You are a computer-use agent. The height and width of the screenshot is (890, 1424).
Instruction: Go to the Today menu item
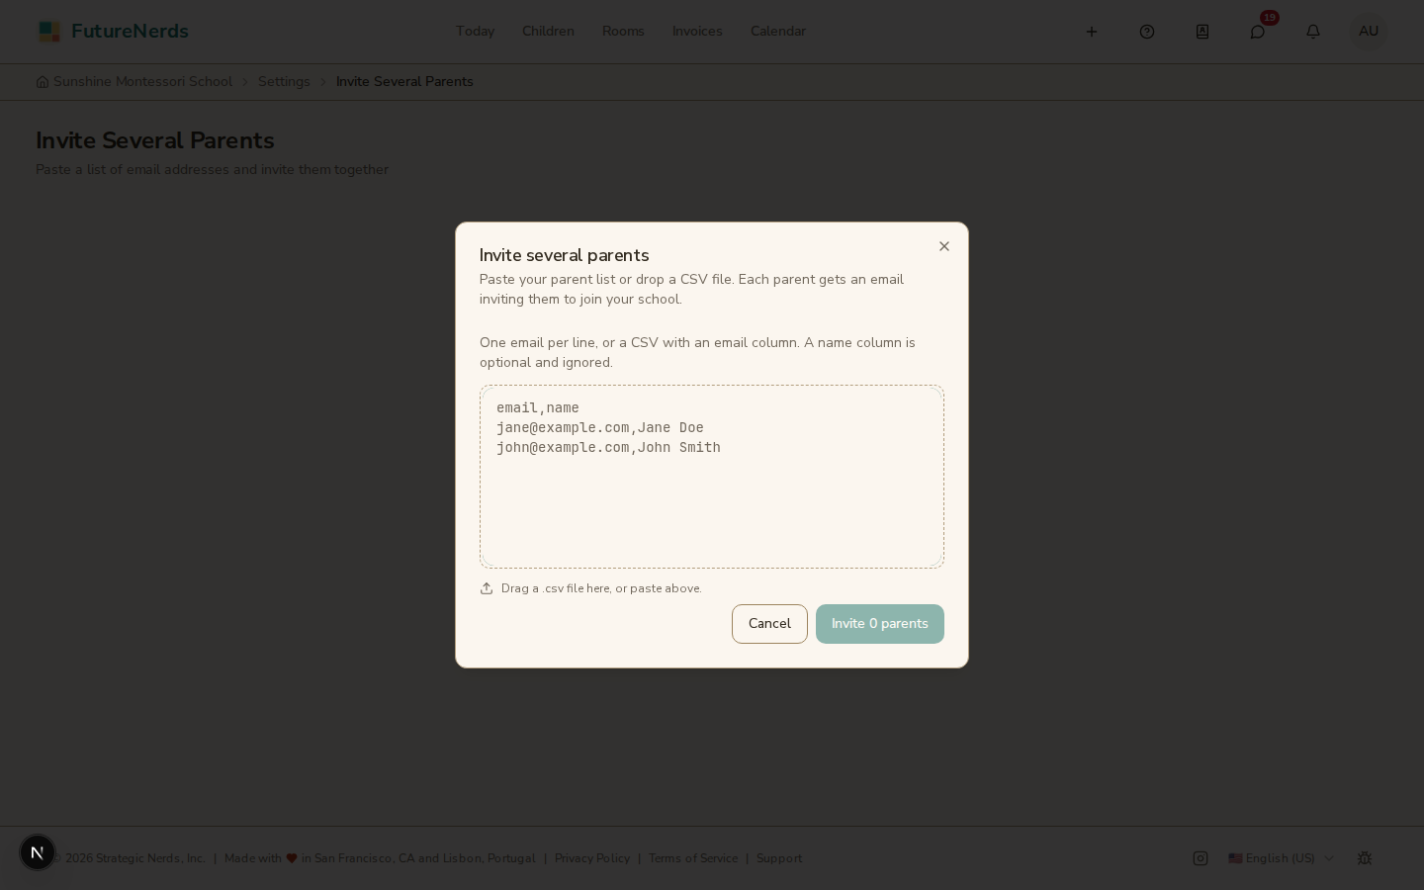(x=475, y=32)
